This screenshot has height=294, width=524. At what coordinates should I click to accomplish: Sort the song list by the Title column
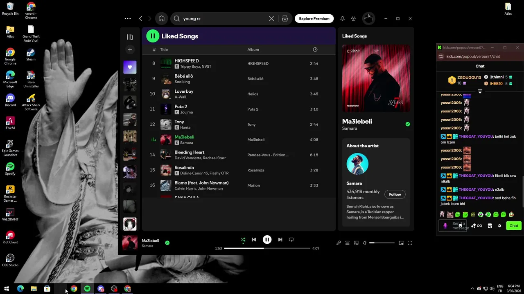tap(164, 49)
